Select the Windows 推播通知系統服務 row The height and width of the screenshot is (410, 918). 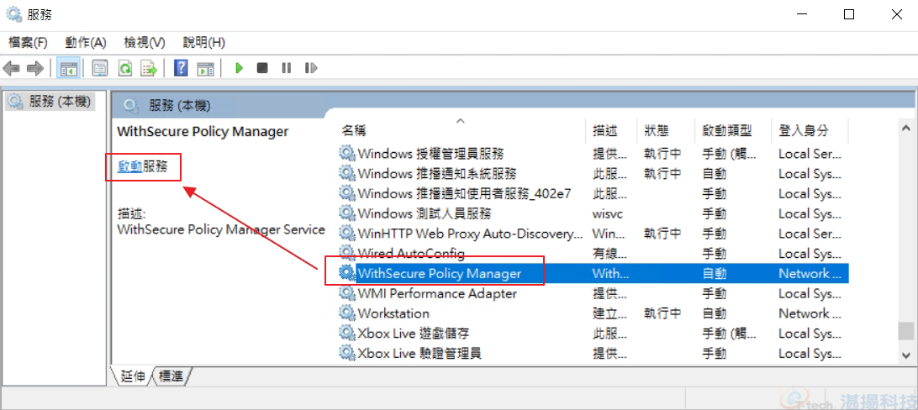(x=593, y=174)
